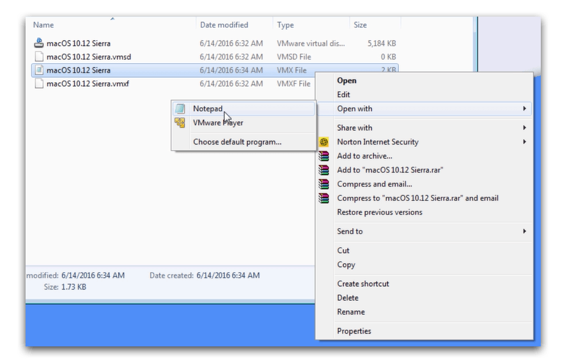Select the macOS 10.12 Sierra.vmxf file
This screenshot has width=567, height=363.
pyautogui.click(x=88, y=84)
